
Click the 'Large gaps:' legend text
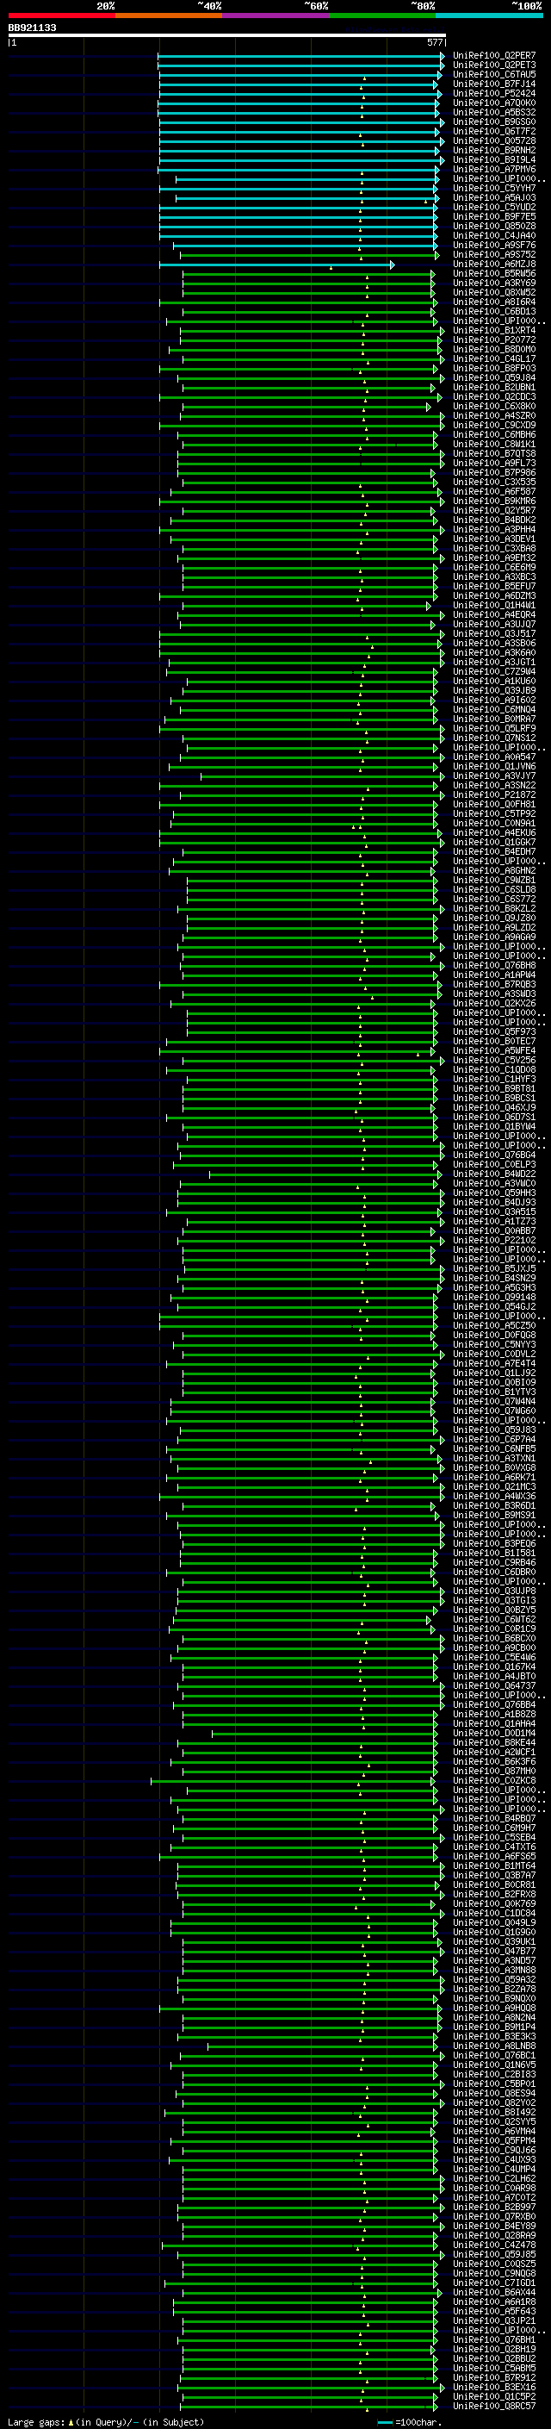click(x=36, y=2423)
